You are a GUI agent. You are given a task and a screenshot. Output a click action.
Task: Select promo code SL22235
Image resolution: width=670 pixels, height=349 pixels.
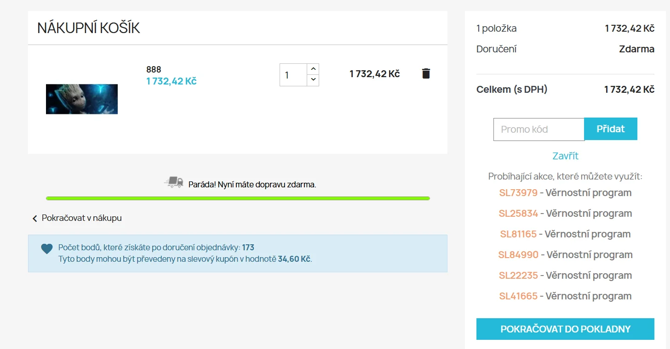(x=518, y=276)
